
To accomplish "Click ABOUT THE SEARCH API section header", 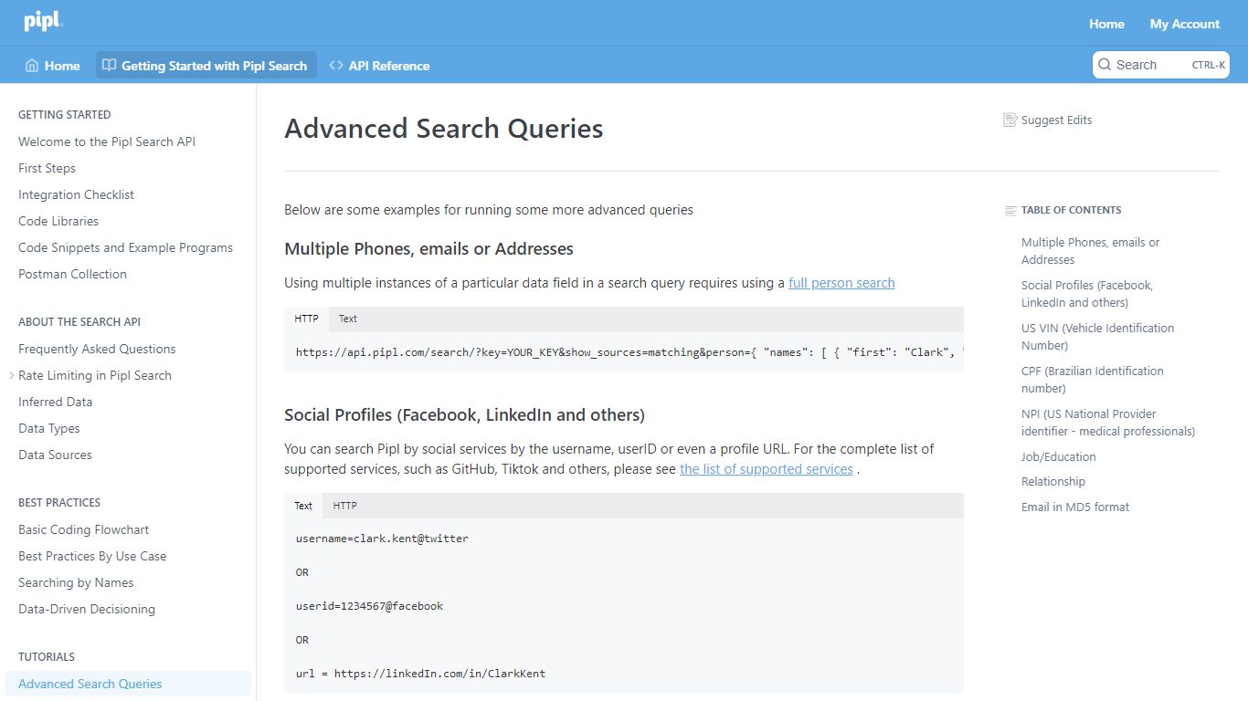I will click(x=79, y=322).
